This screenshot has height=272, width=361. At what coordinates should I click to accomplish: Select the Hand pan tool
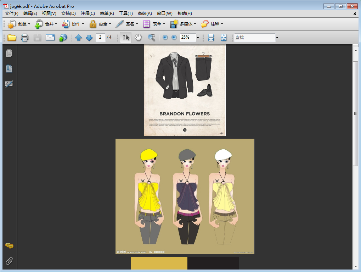tap(138, 37)
